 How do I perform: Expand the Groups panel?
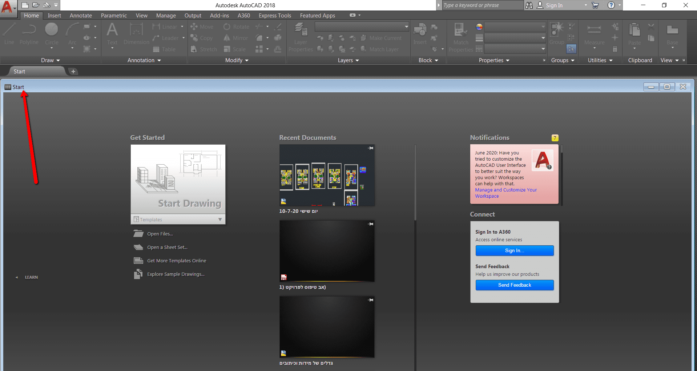(x=563, y=60)
